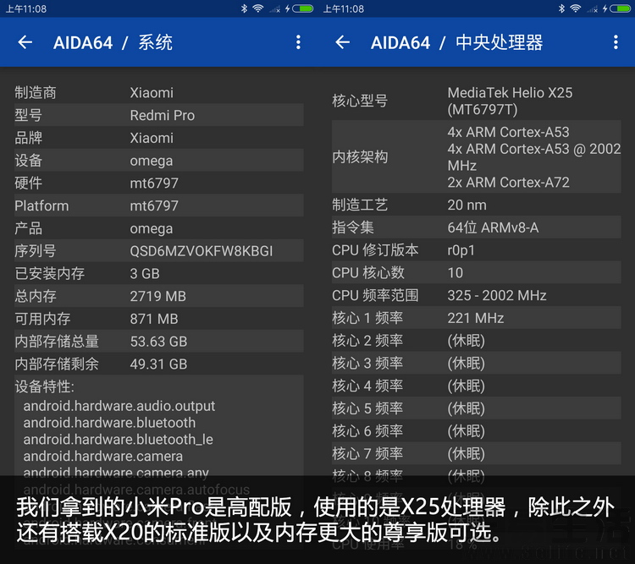Tap battery icon in left status bar
This screenshot has width=635, height=564.
point(303,8)
